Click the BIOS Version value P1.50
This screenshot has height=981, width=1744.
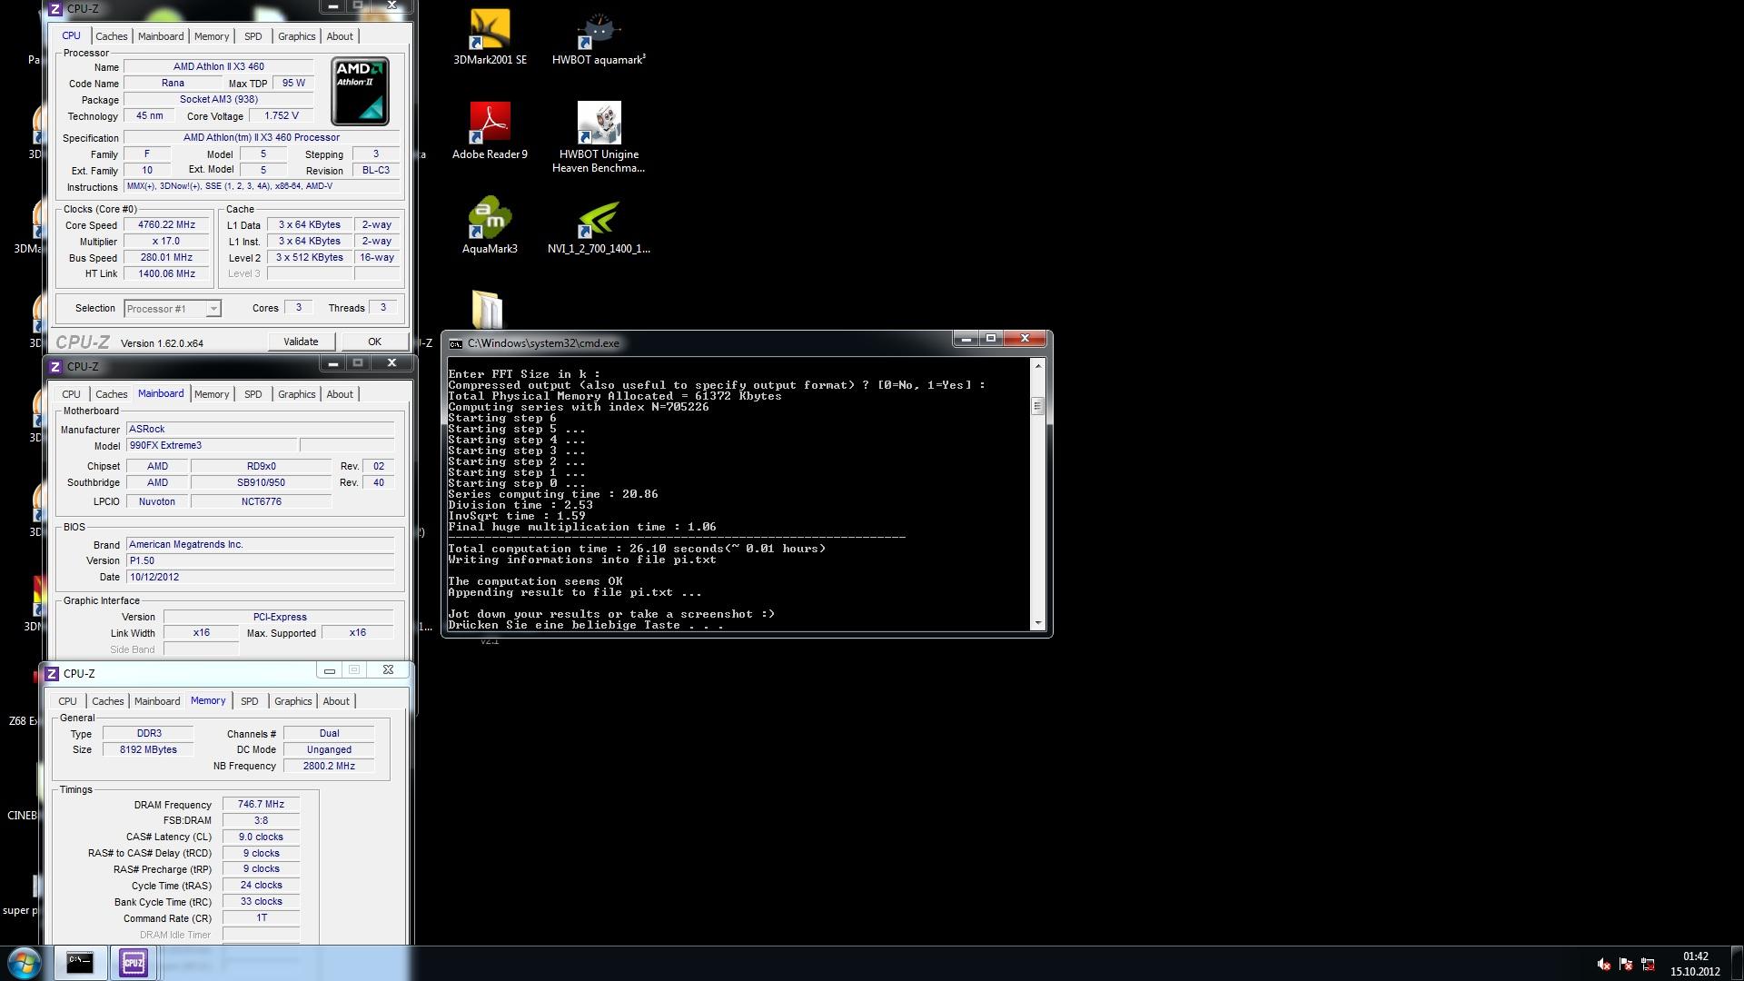(x=260, y=561)
